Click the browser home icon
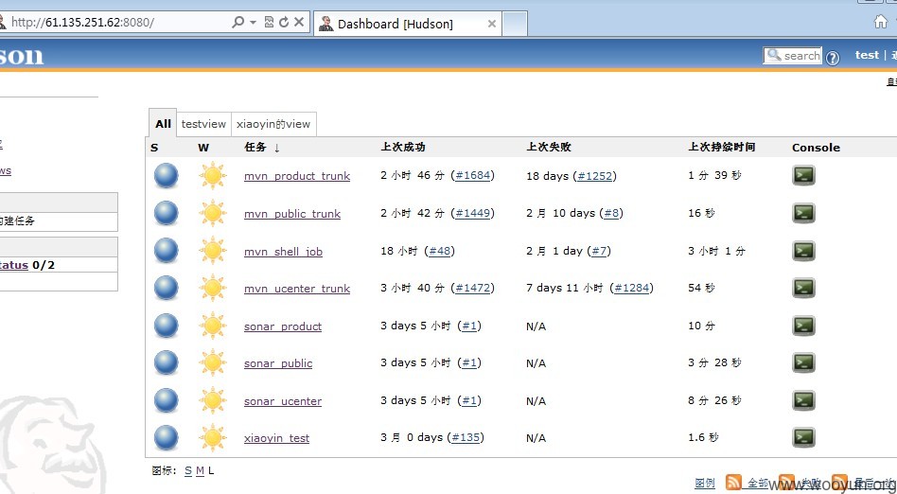 881,22
